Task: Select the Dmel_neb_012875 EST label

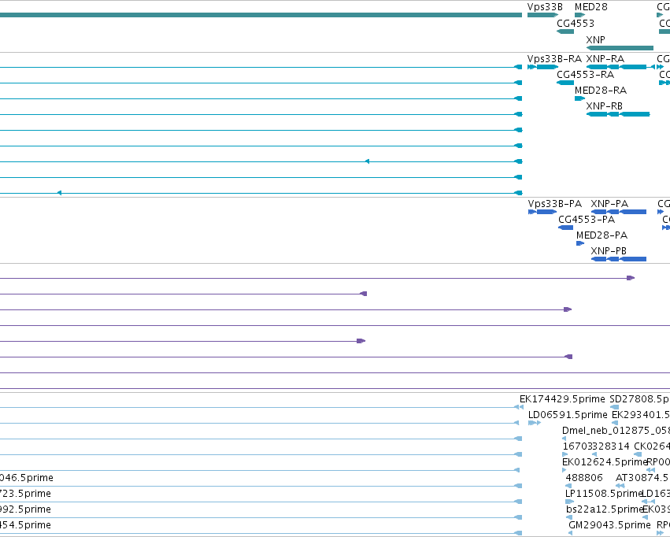Action: tap(616, 431)
